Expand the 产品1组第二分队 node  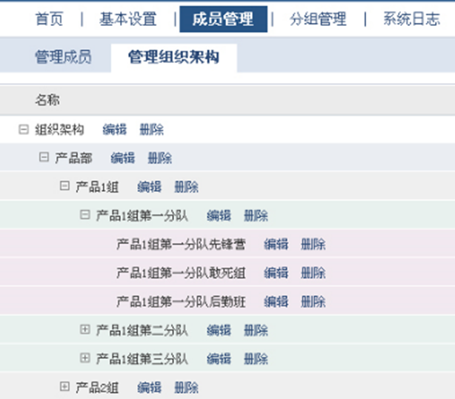[x=84, y=329]
